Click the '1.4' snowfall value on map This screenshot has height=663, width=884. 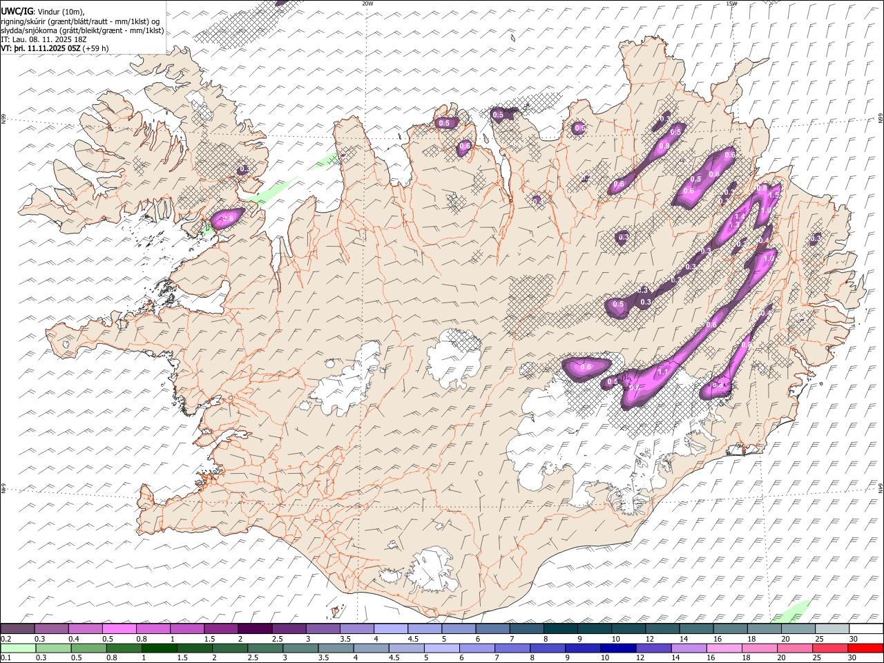740,216
